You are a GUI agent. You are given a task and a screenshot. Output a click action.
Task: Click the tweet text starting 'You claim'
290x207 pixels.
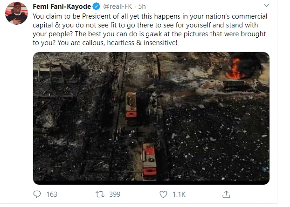[150, 29]
